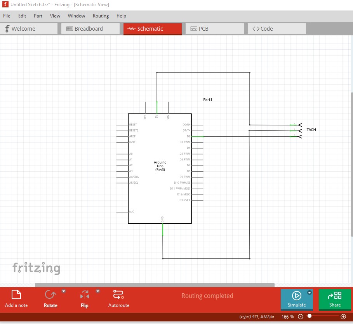353x324 pixels.
Task: Click the horizontal scrollbar under the canvas
Action: [x=155, y=285]
